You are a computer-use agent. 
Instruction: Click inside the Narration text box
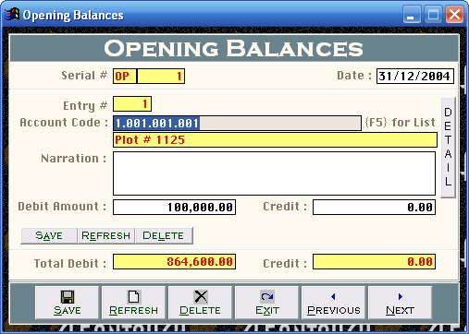click(x=274, y=173)
